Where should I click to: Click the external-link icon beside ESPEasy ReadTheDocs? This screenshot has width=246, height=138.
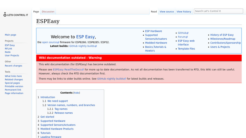(x=83, y=70)
